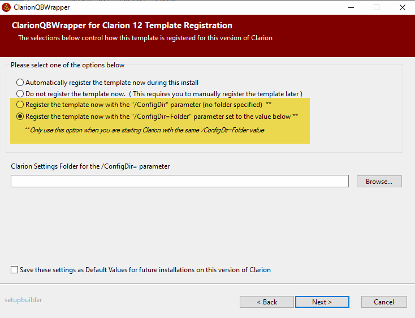The height and width of the screenshot is (318, 415).
Task: Click the banner subtitle about template registration
Action: pos(145,38)
